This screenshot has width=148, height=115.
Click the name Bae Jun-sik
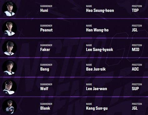coord(96,69)
